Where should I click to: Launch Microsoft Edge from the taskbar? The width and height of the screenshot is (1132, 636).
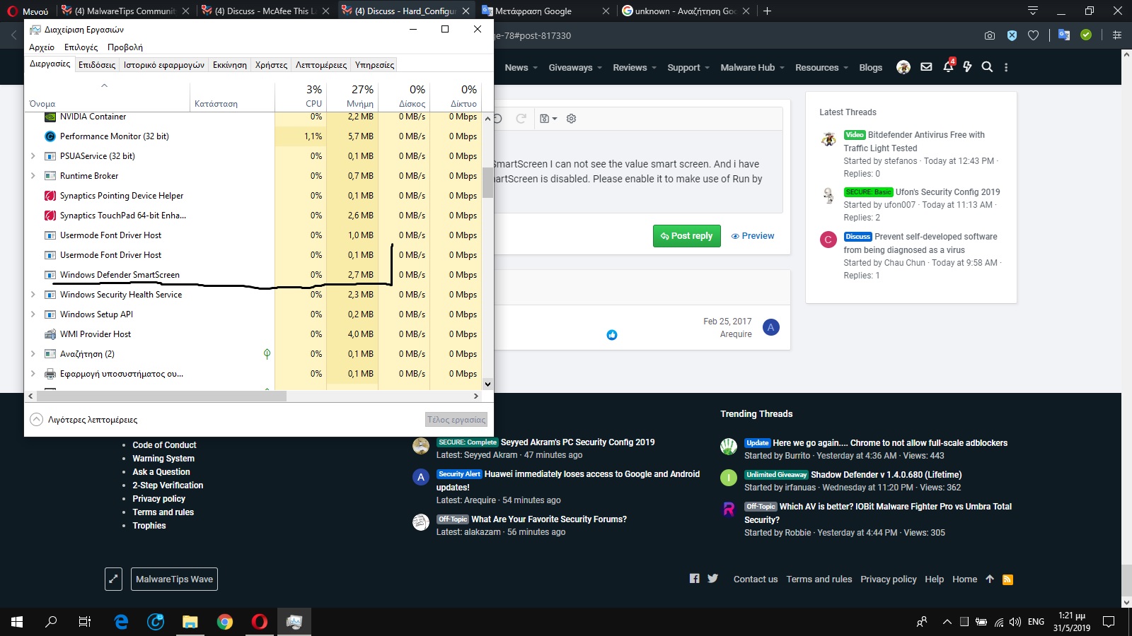[121, 622]
